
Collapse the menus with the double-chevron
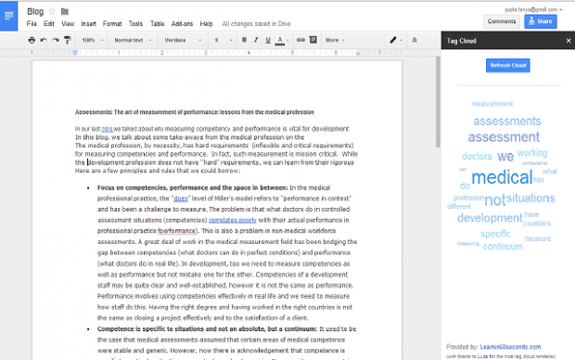click(x=415, y=40)
